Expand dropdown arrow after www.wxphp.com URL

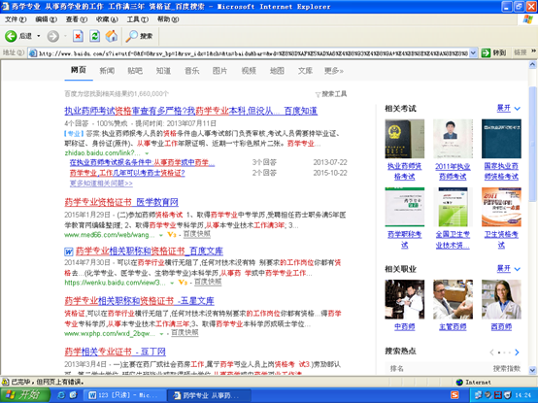[161, 334]
